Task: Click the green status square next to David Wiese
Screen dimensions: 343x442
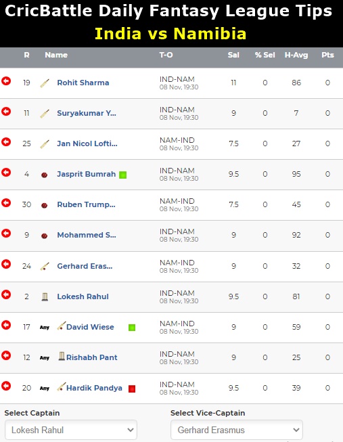Action: pos(132,328)
